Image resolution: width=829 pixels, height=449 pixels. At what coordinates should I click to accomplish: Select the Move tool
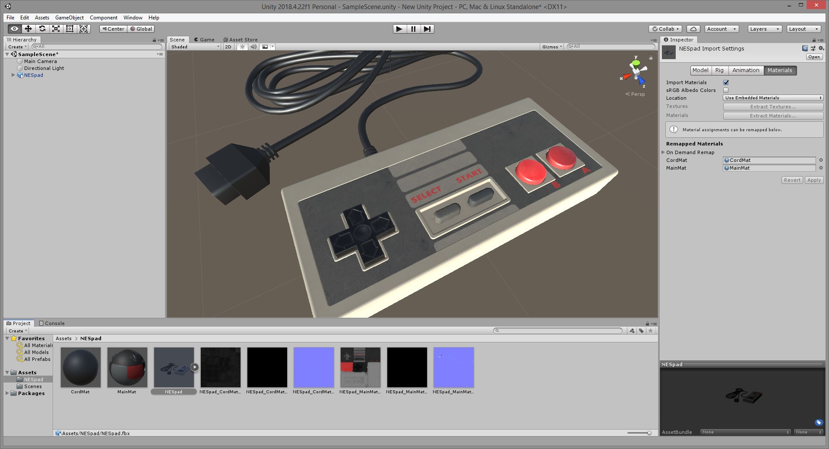click(x=28, y=29)
